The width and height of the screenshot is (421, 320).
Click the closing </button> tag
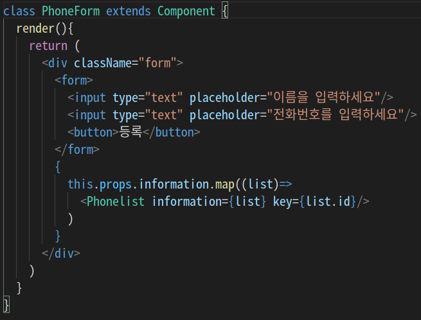coord(172,132)
